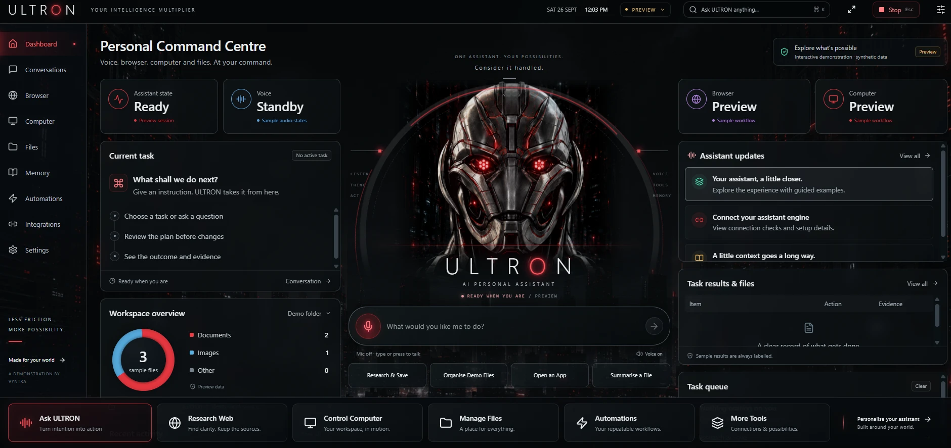Follow the Conversation arrow link

coord(308,281)
